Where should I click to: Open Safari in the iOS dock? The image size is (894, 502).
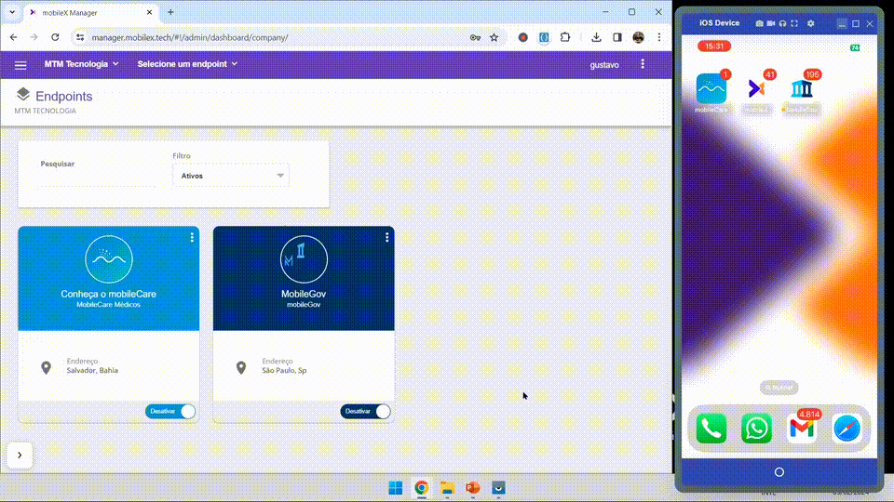click(847, 428)
